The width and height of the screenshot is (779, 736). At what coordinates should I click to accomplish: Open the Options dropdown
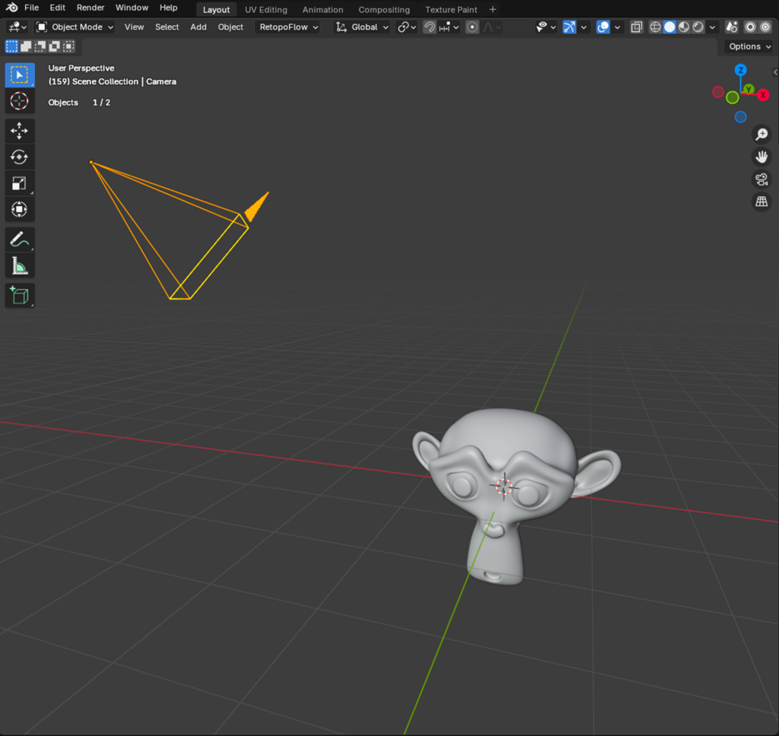click(749, 46)
